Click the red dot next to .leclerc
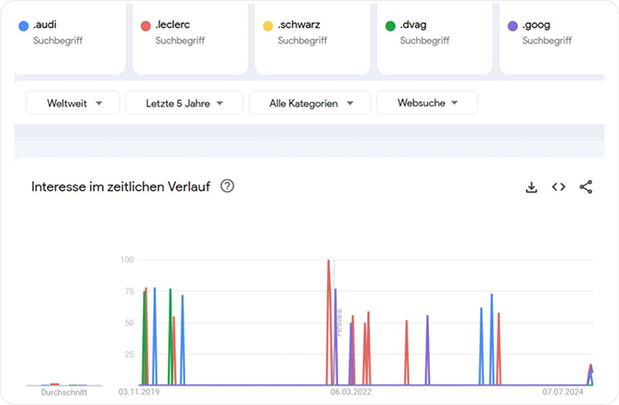The height and width of the screenshot is (405, 619). point(145,26)
